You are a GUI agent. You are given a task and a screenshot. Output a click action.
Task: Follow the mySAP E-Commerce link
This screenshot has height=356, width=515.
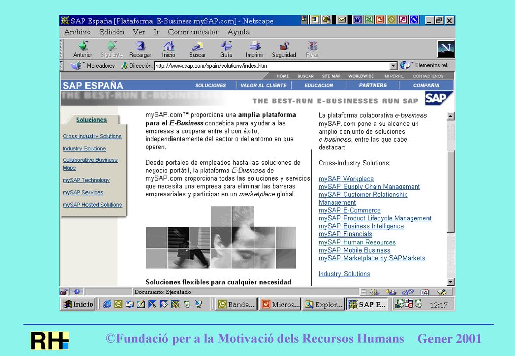(x=350, y=210)
